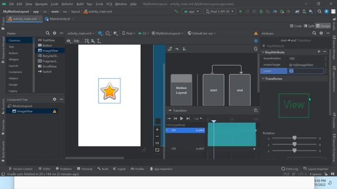
Task: Open Palette settings gear
Action: [x=55, y=33]
